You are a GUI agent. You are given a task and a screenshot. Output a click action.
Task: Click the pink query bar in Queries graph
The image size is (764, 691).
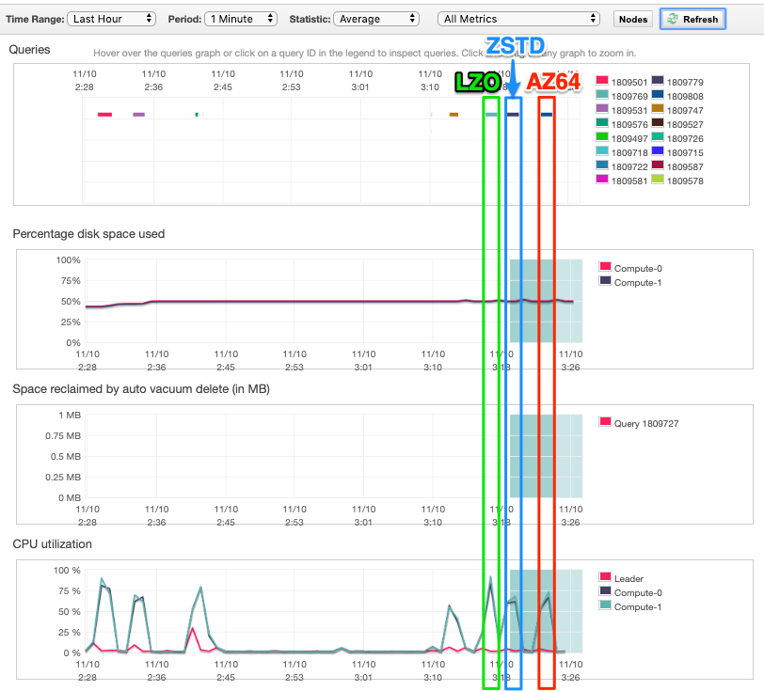pos(104,115)
